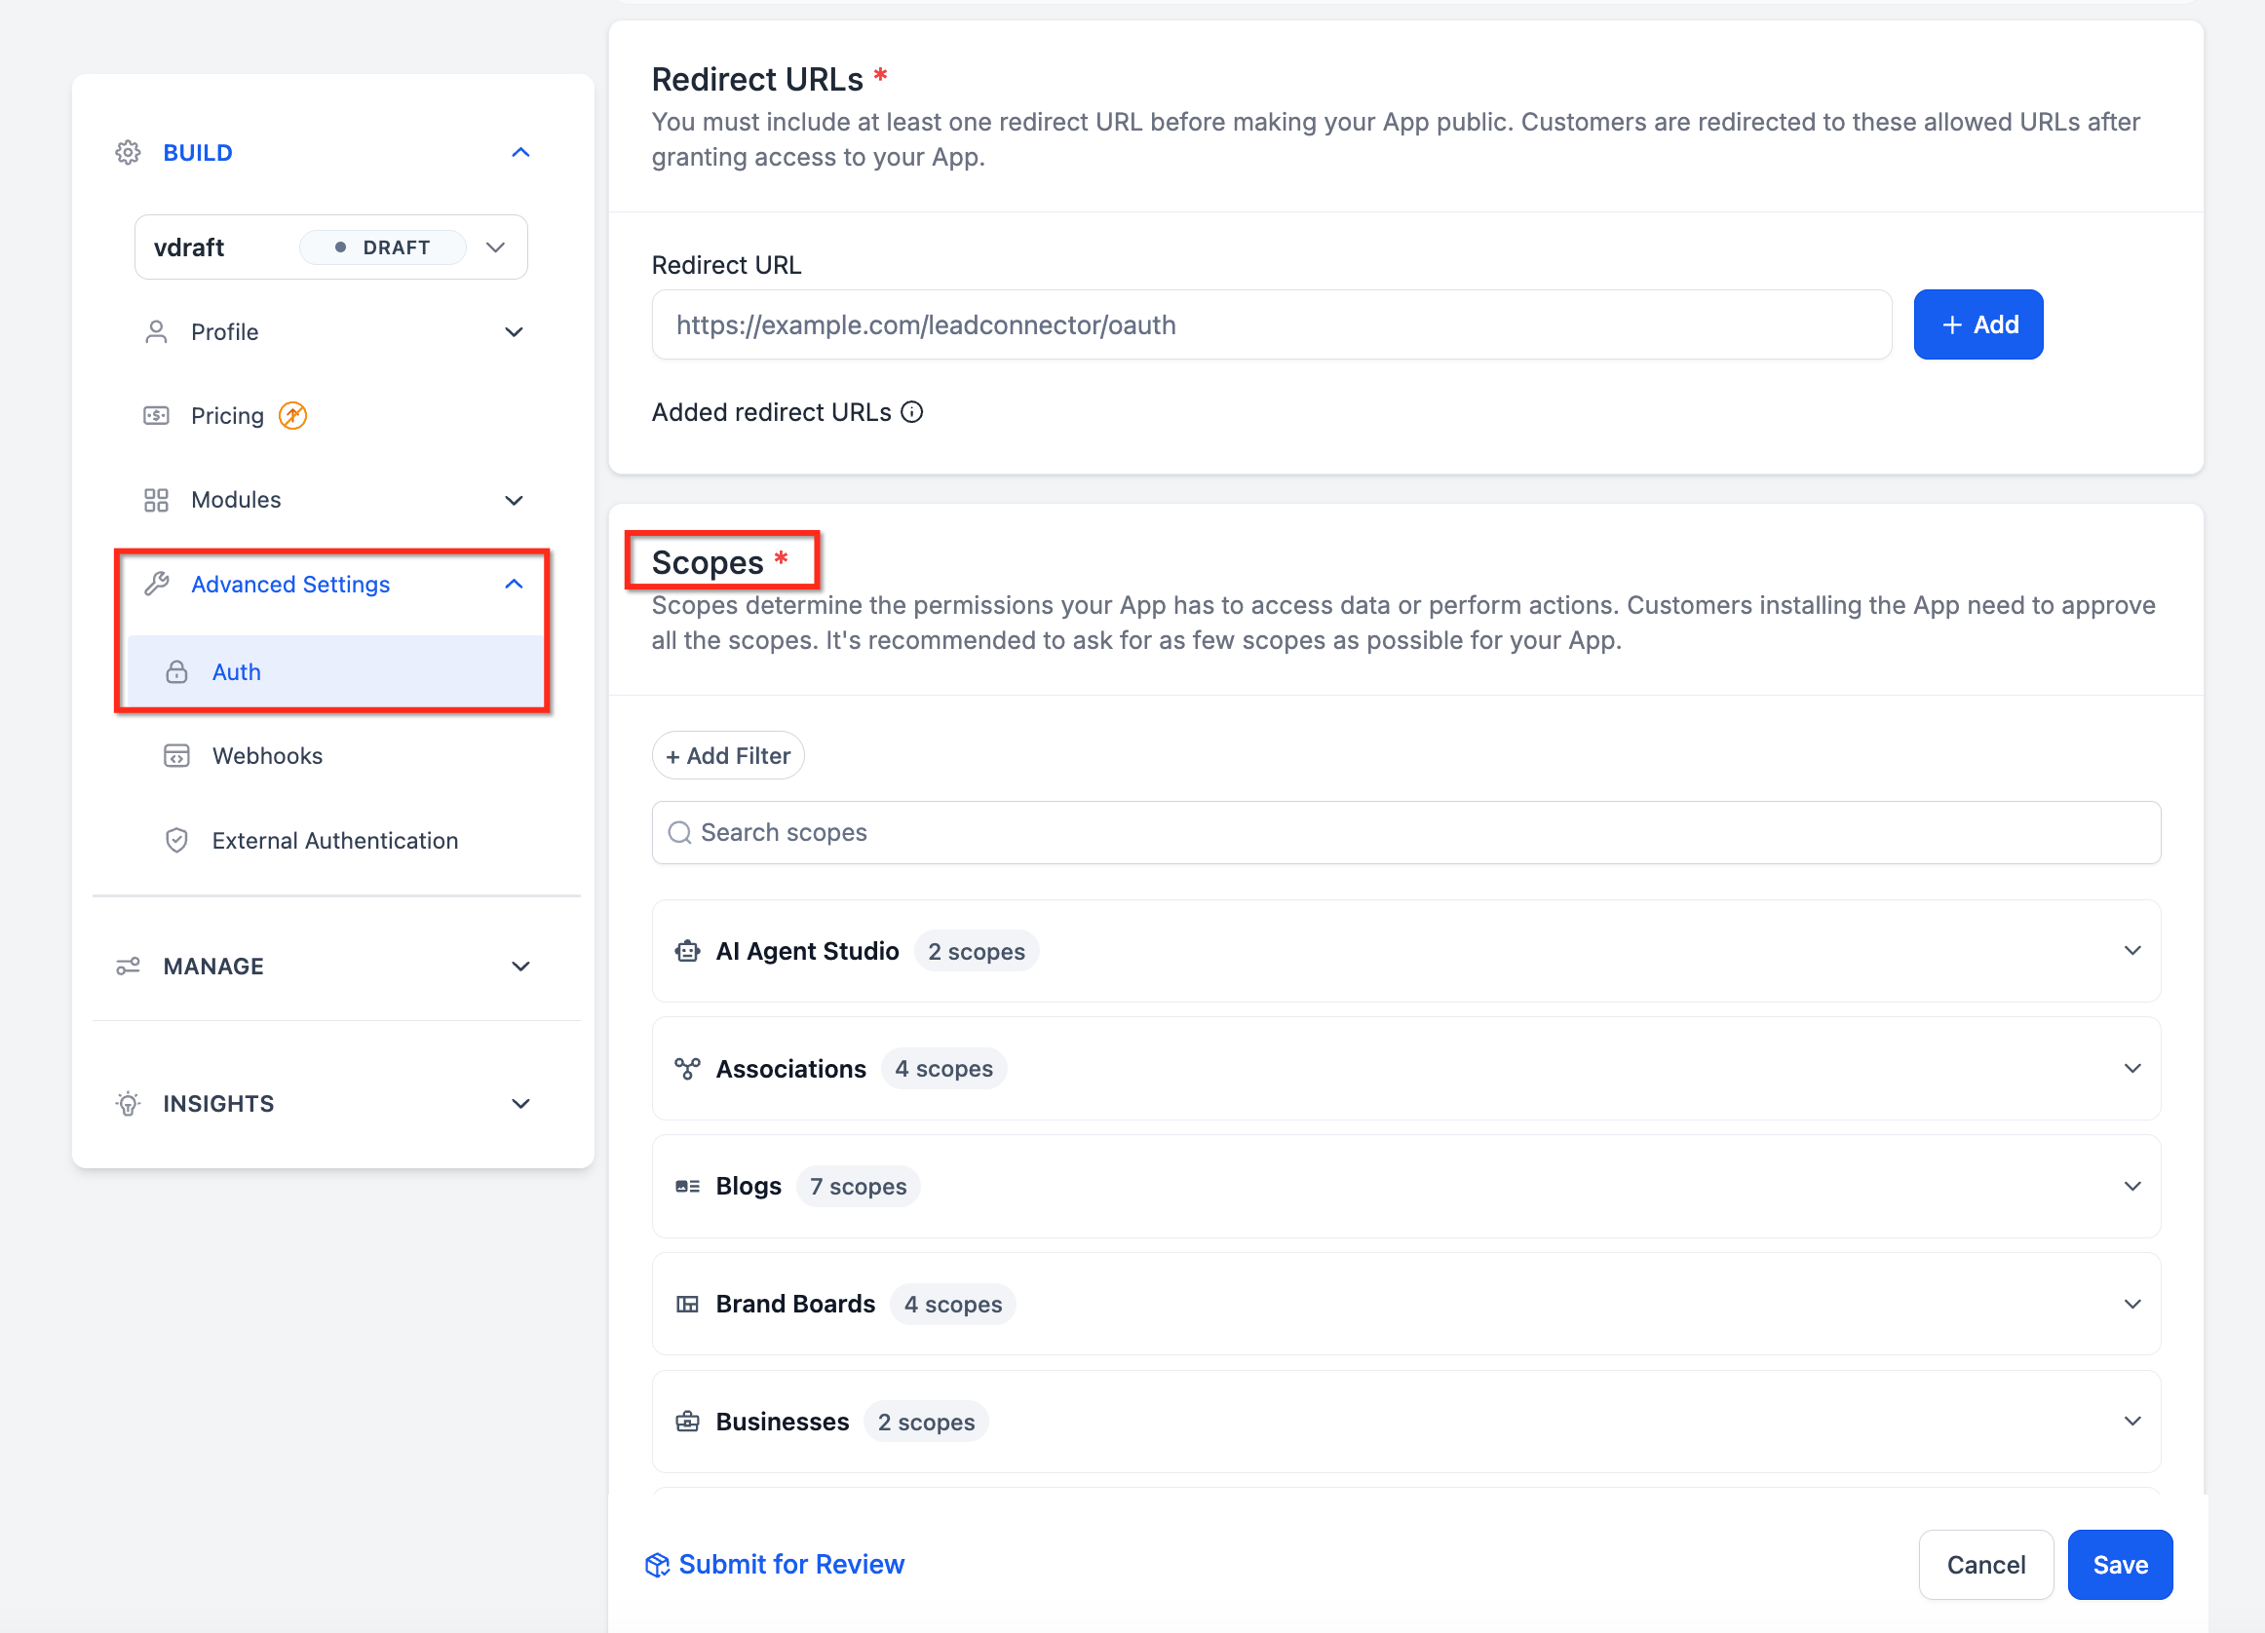The width and height of the screenshot is (2265, 1633).
Task: Select the Auth menu item
Action: [x=237, y=671]
